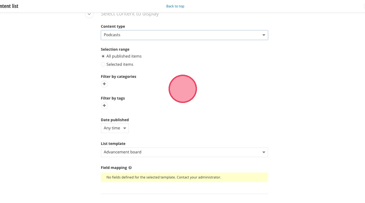Click the Back to top link
Image resolution: width=365 pixels, height=203 pixels.
point(175,6)
